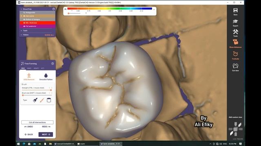Expand the Hidden section
261x146 pixels.
(21, 35)
